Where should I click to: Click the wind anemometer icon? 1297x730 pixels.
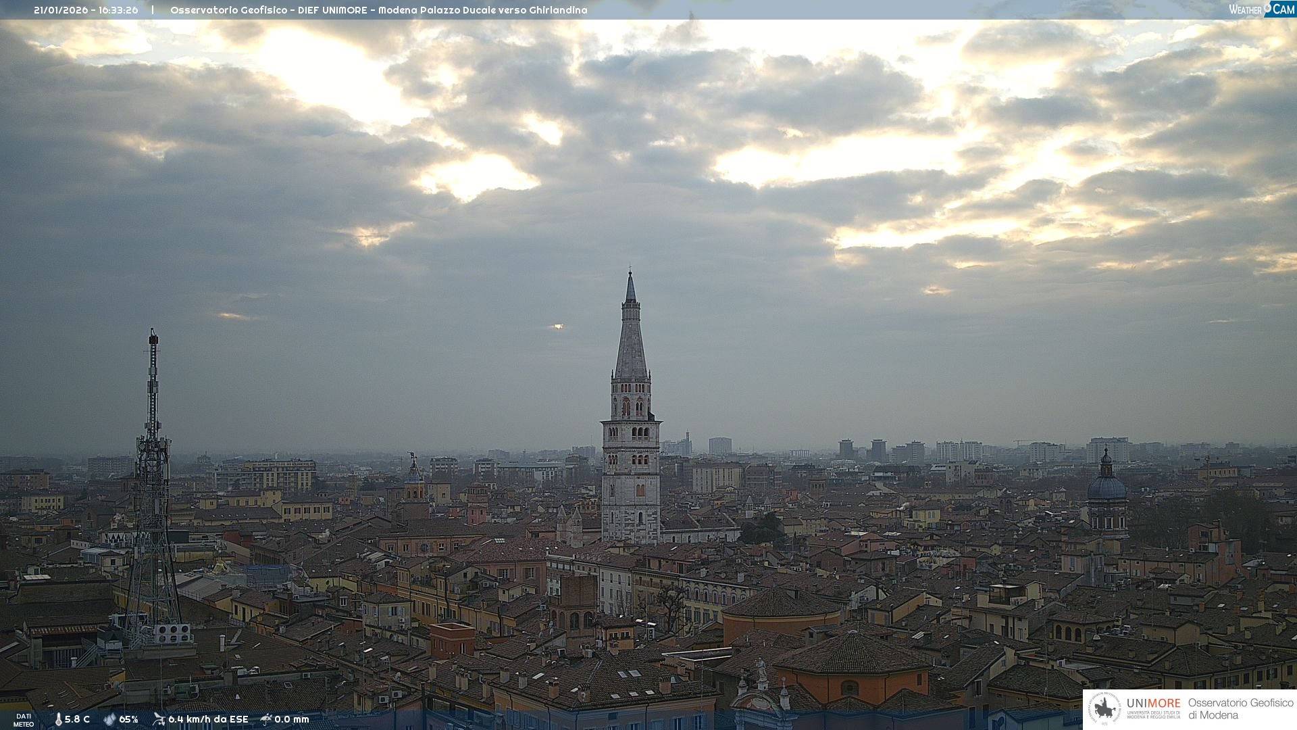[x=159, y=719]
